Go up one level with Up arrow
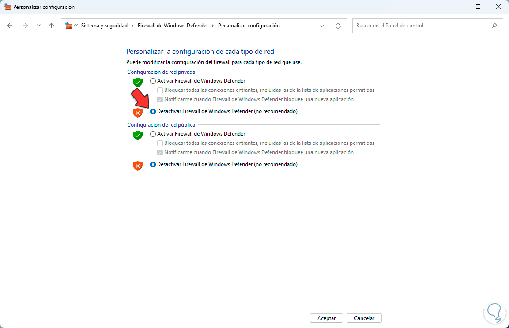The height and width of the screenshot is (328, 509). click(51, 26)
